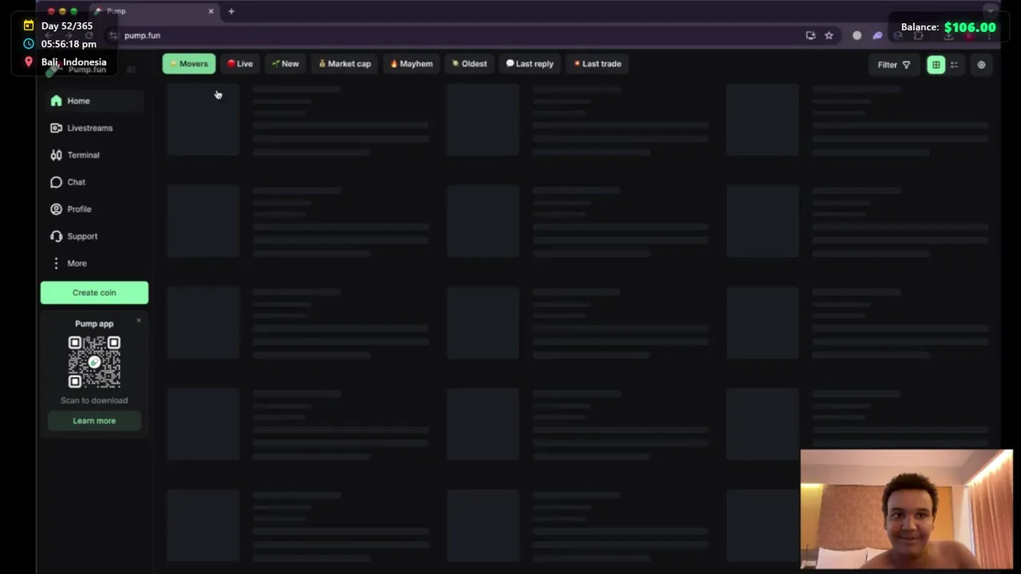Viewport: 1021px width, 574px height.
Task: Open the tab search chevron
Action: point(990,11)
